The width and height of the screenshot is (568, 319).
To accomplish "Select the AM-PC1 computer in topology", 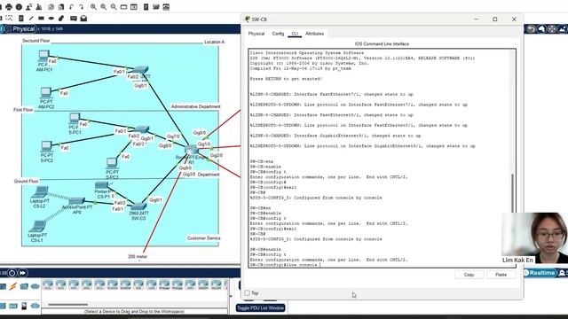I will (x=43, y=56).
